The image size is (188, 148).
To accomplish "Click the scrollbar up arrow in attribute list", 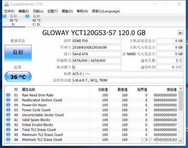I will point(181,89).
